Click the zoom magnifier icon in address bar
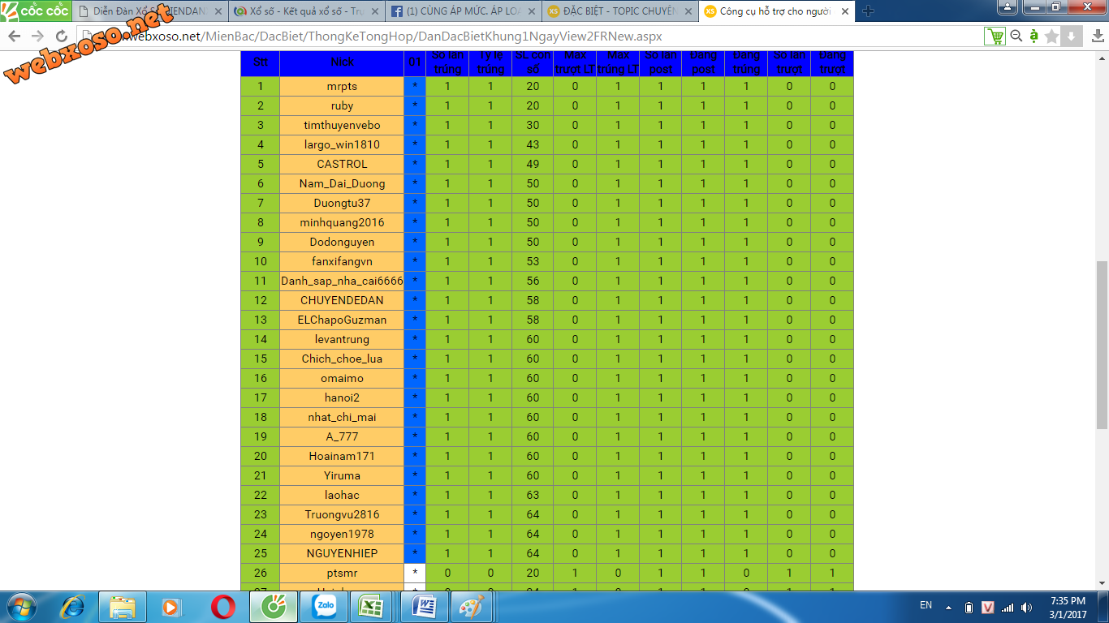 1016,37
